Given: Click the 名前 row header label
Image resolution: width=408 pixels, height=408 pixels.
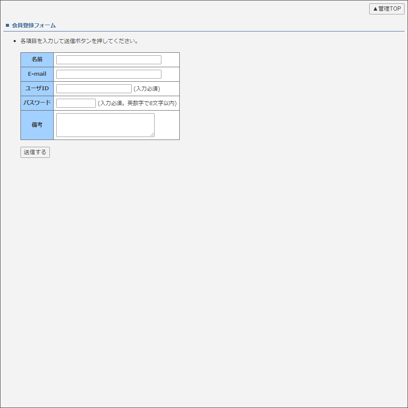Looking at the screenshot, I should [x=37, y=60].
